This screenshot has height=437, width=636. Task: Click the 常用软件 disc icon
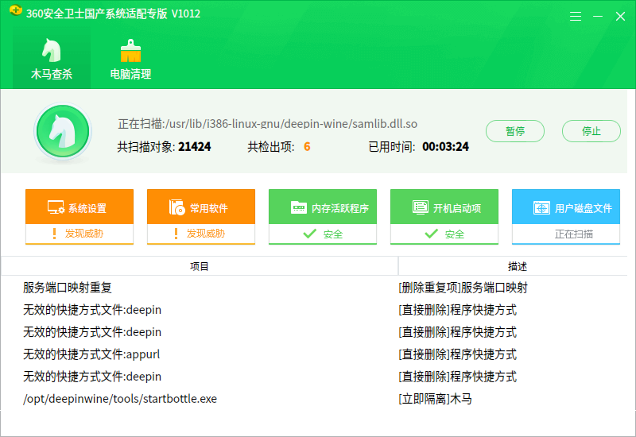click(x=176, y=207)
